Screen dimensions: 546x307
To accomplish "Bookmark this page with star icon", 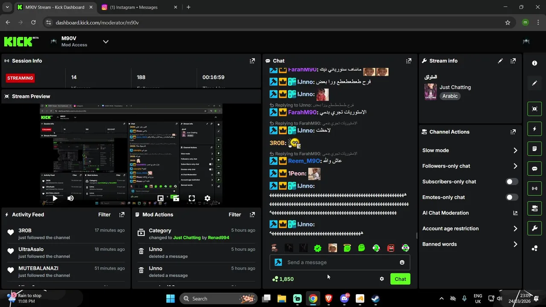I will (508, 23).
